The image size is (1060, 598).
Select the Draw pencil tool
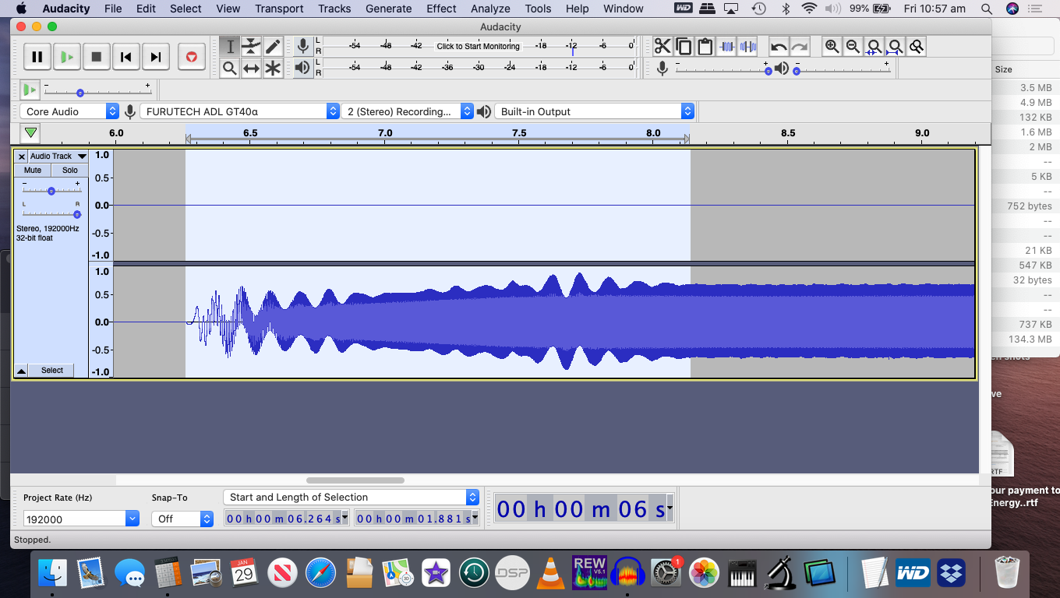point(272,47)
